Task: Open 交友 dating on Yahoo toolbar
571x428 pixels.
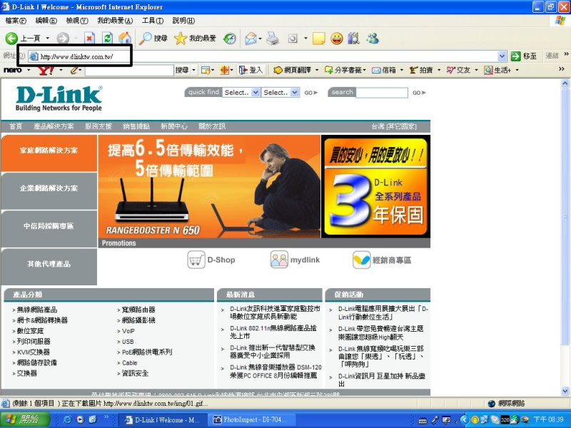Action: (x=458, y=70)
